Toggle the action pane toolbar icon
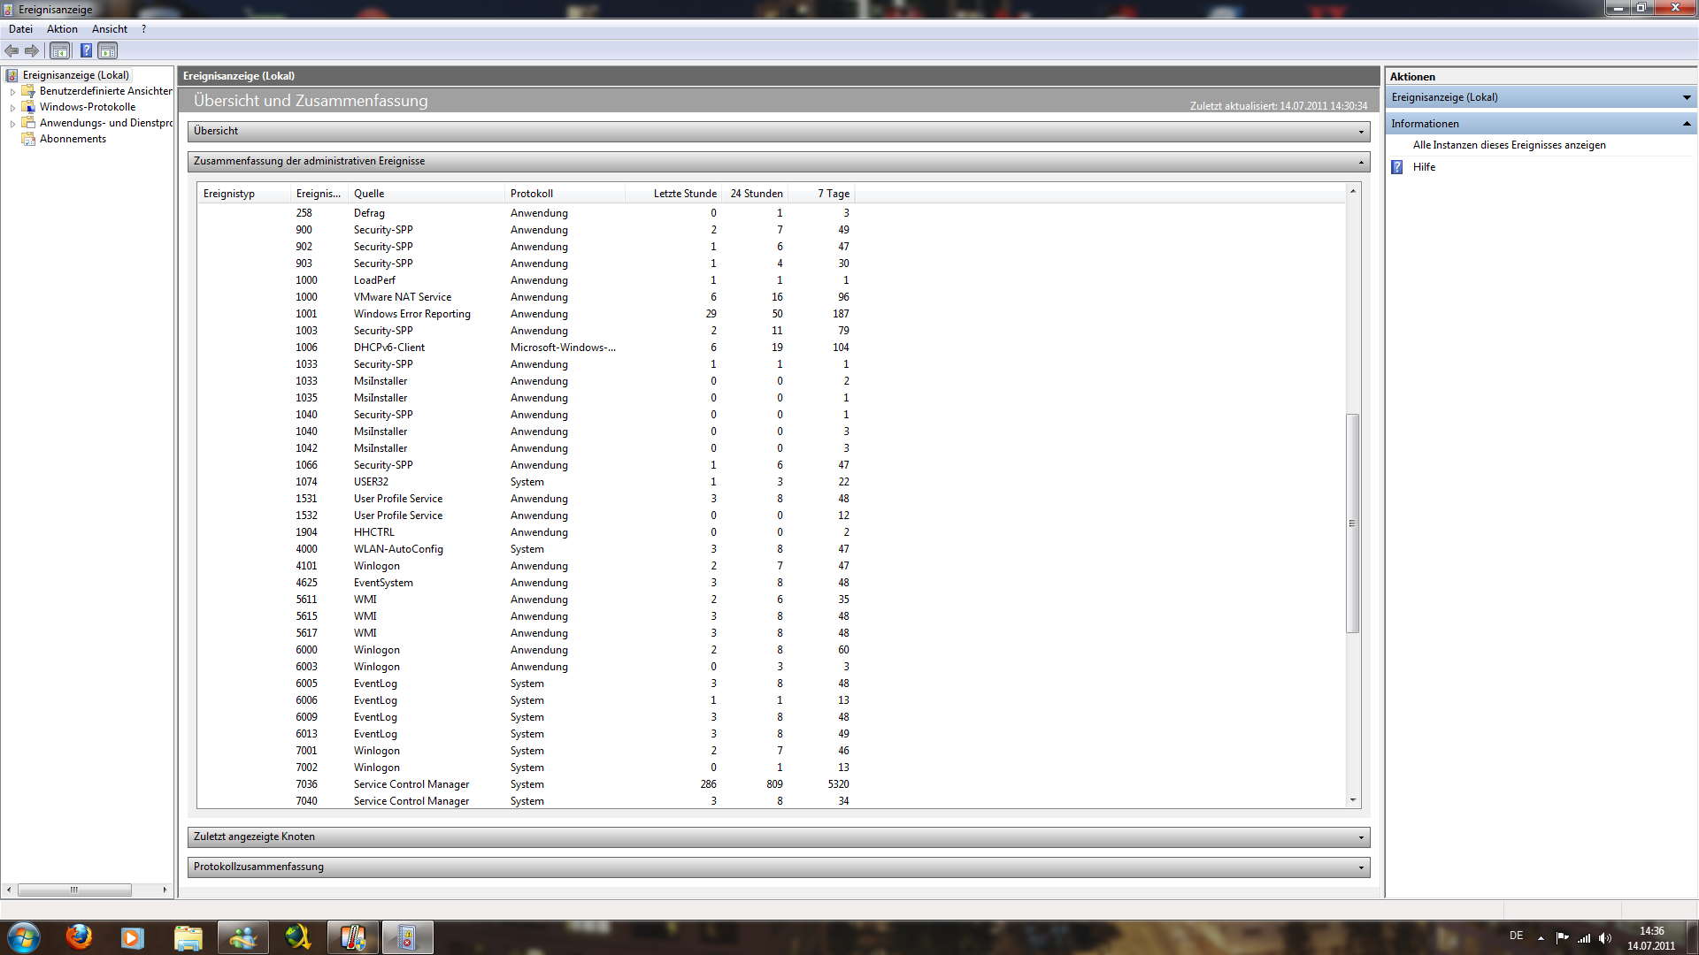The width and height of the screenshot is (1699, 955). [107, 50]
